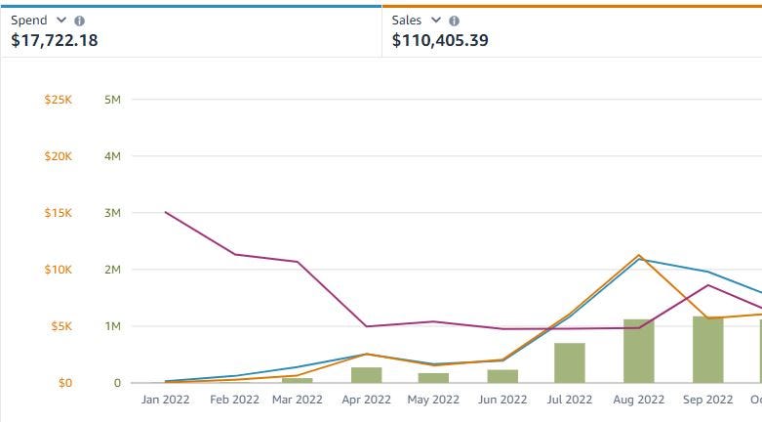Click the Apr 2022 green bar

(367, 375)
